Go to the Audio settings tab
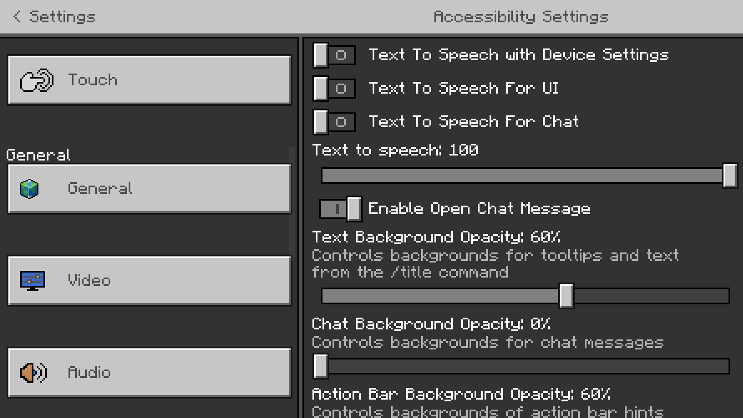 click(x=149, y=372)
